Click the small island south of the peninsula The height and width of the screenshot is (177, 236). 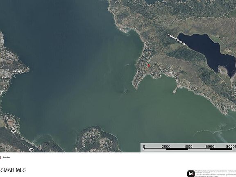click(x=125, y=91)
